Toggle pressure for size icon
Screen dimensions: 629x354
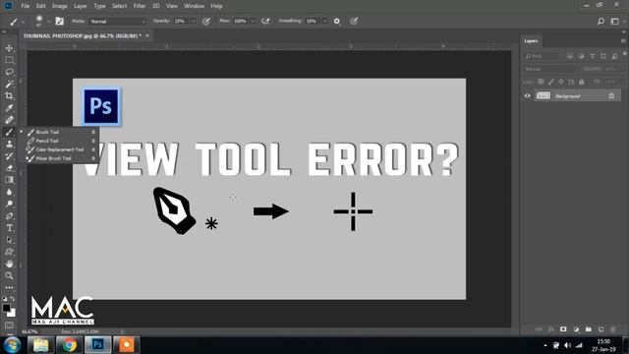[354, 22]
